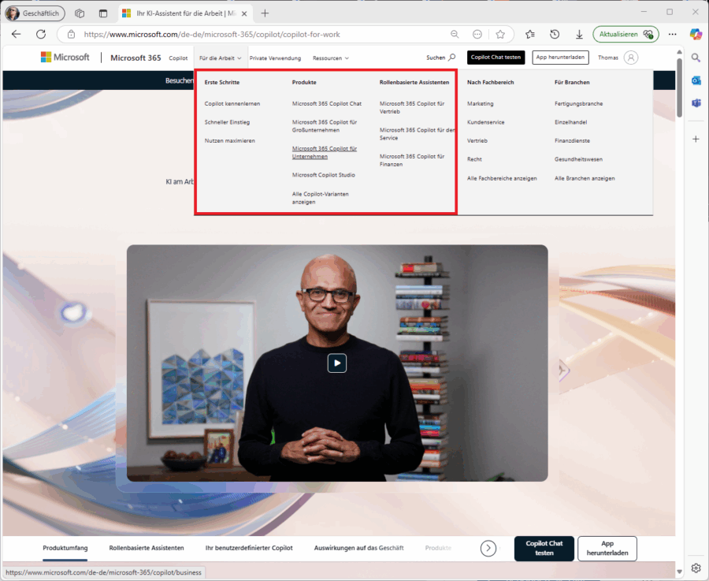Open sidebar settings gear icon
Screen dimensions: 709x581
click(x=696, y=568)
